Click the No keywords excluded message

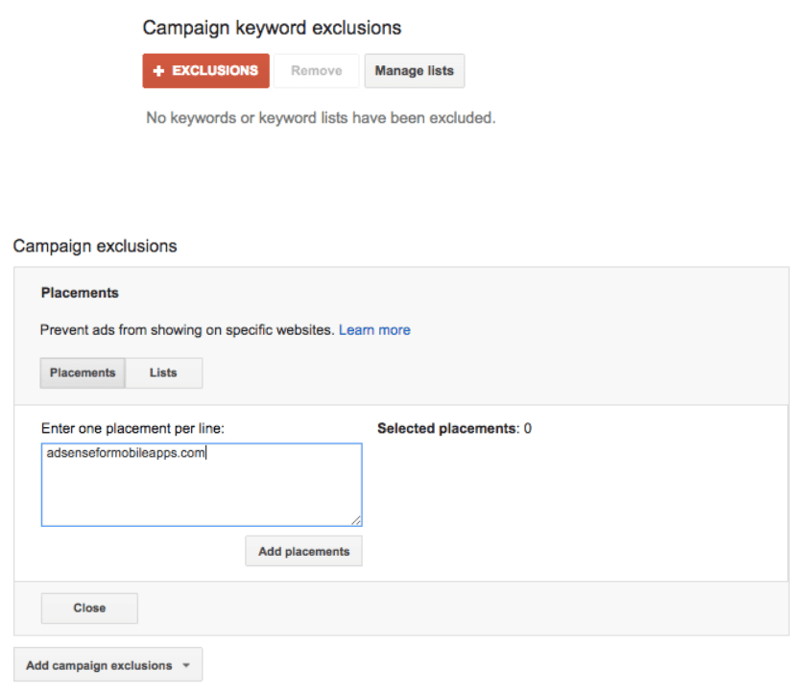pos(320,118)
